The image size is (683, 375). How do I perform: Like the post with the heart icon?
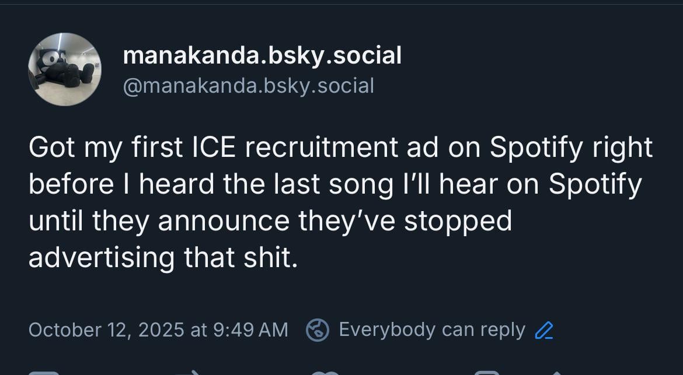coord(326,373)
